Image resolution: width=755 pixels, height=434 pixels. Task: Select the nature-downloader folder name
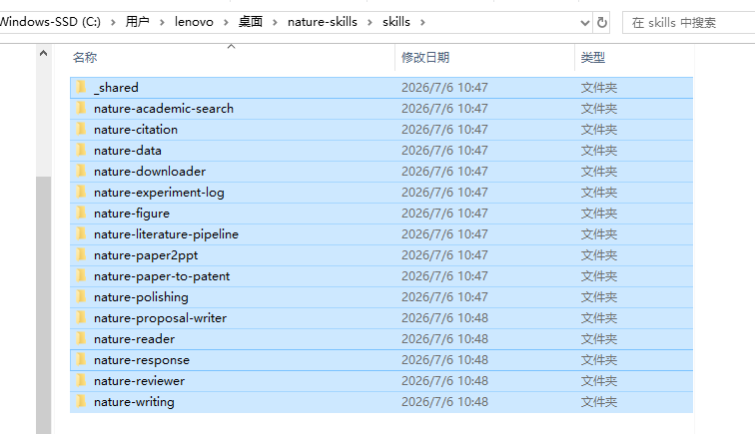tap(150, 172)
